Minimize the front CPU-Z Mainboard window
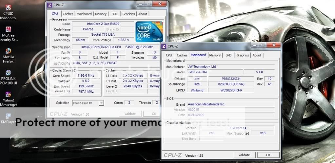Viewport: 335px width, 163px height. (254, 45)
